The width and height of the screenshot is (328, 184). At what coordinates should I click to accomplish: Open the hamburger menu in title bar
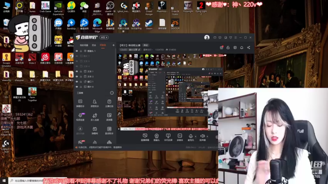coord(235,38)
